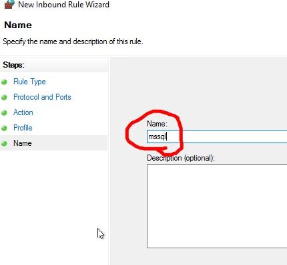Click the "New Inbound Rule Wizard" title
The image size is (287, 265).
point(63,5)
